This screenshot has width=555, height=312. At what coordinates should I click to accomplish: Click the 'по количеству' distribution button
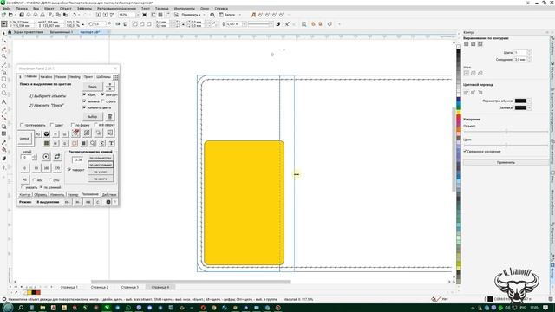101,158
